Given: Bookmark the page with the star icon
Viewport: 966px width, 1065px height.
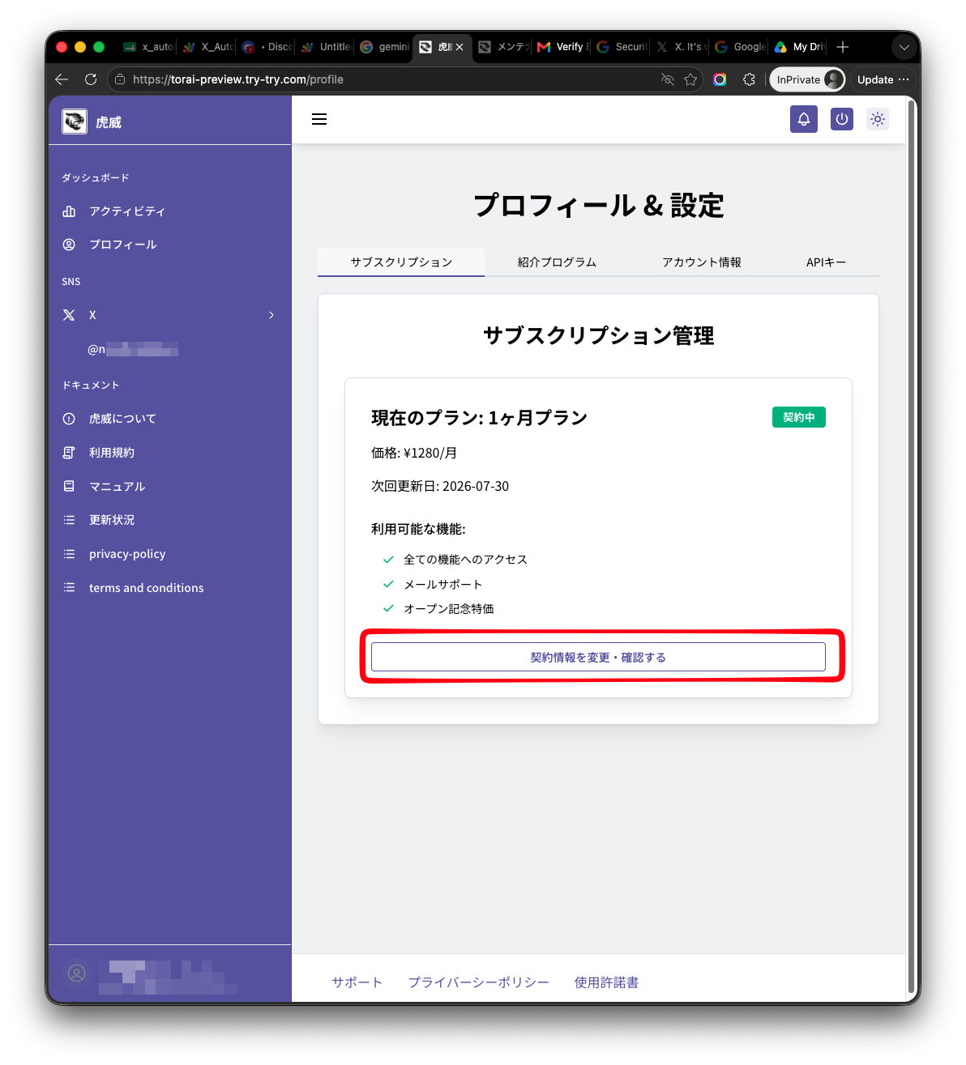Looking at the screenshot, I should pyautogui.click(x=690, y=79).
